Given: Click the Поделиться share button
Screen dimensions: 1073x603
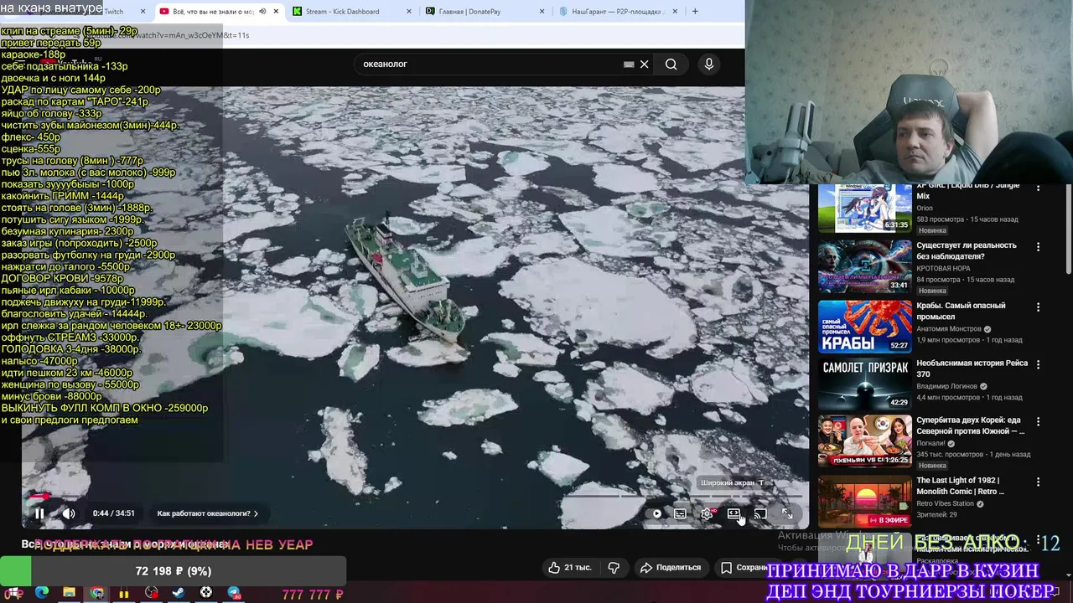Looking at the screenshot, I should [x=671, y=568].
